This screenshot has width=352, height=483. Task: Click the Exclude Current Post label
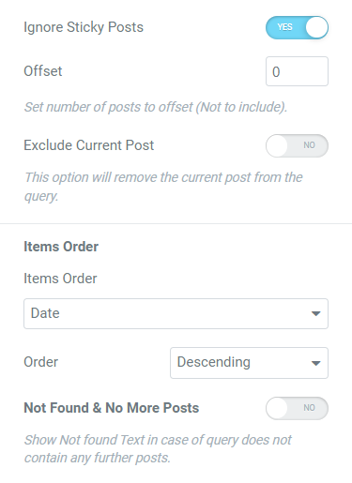pyautogui.click(x=89, y=145)
